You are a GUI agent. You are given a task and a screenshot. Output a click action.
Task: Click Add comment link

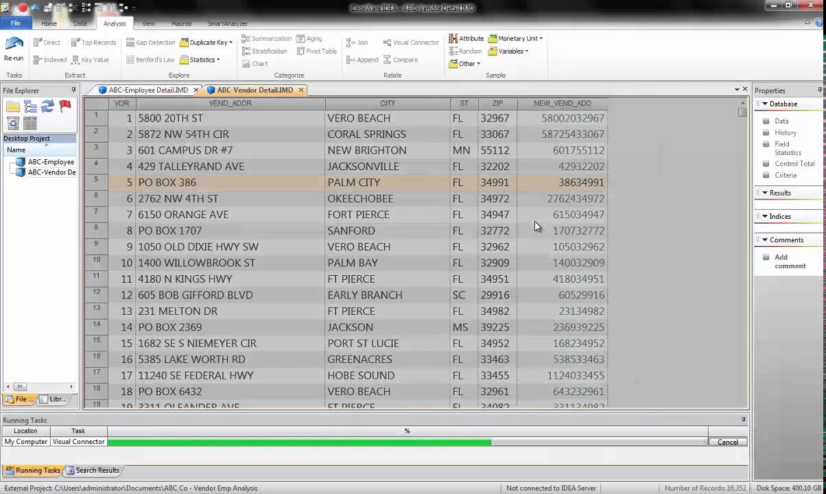point(790,261)
